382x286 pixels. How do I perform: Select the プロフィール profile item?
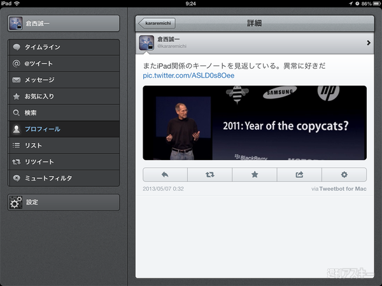tap(64, 129)
